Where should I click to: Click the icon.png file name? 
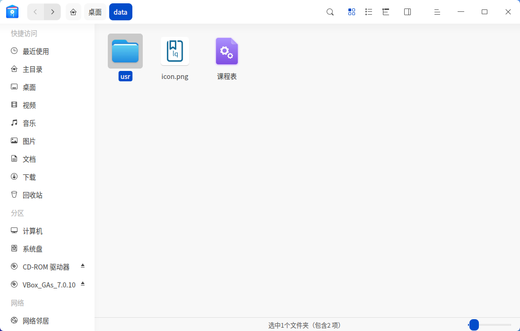(x=175, y=76)
